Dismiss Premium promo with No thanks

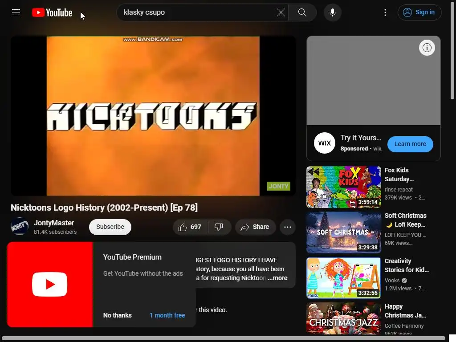[x=118, y=315]
